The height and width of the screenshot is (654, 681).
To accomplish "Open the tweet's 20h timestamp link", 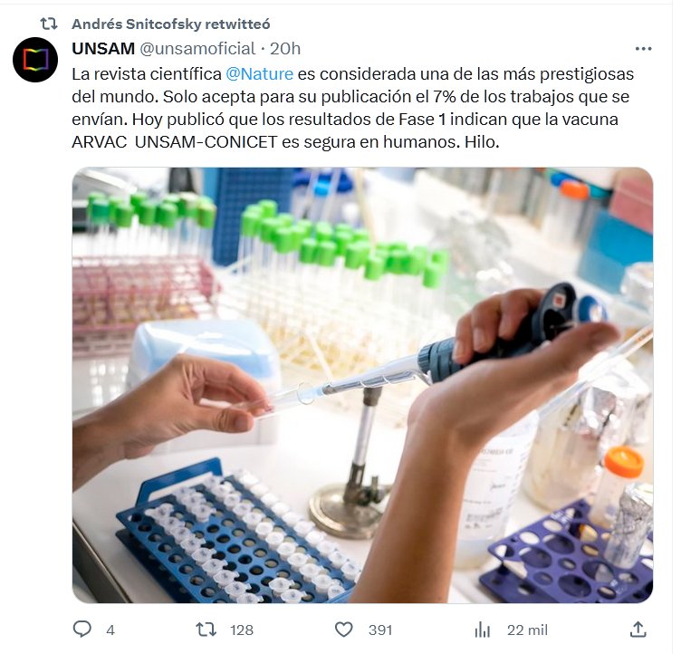I will [x=285, y=48].
